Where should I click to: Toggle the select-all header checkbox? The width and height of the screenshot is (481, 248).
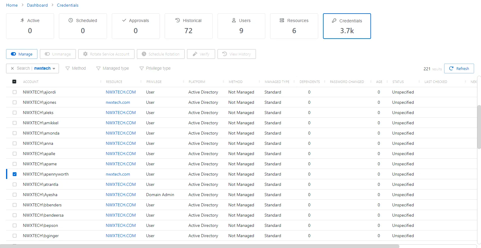[x=14, y=81]
